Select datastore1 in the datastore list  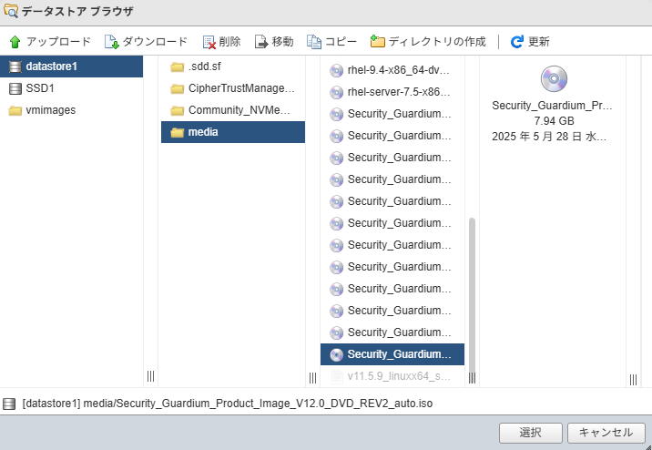(x=72, y=66)
